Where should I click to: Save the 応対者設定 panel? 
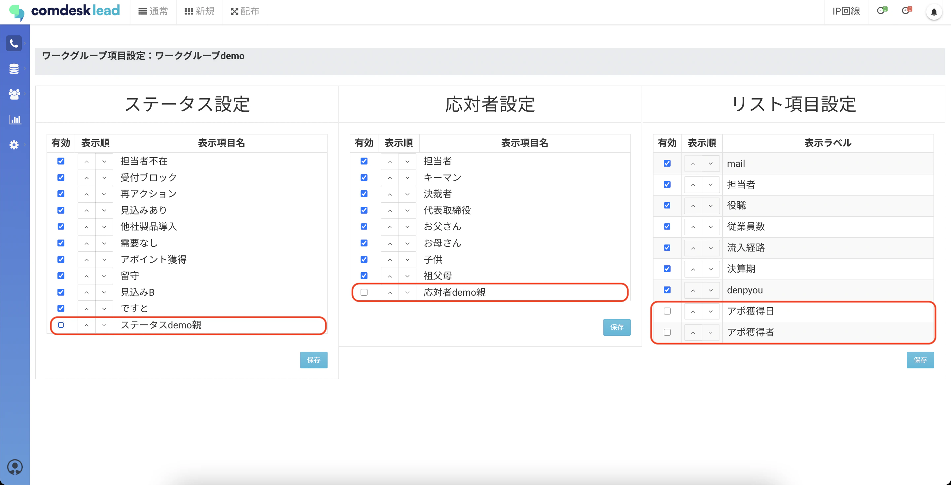click(616, 327)
